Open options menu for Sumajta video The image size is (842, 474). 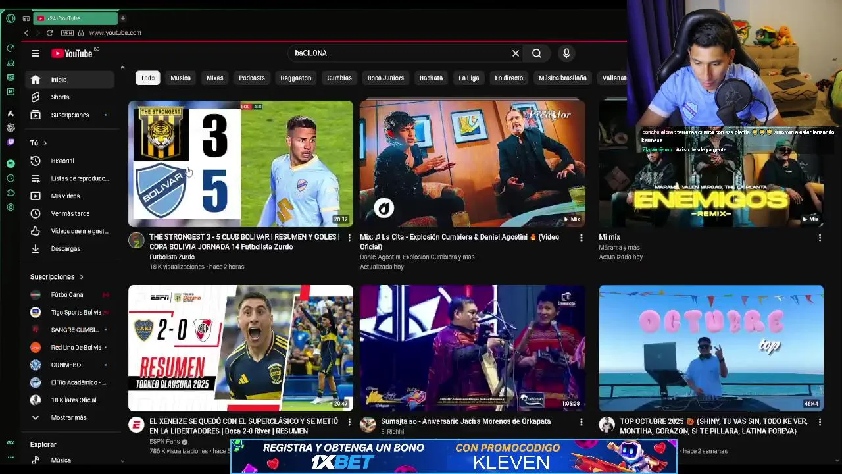click(x=581, y=422)
